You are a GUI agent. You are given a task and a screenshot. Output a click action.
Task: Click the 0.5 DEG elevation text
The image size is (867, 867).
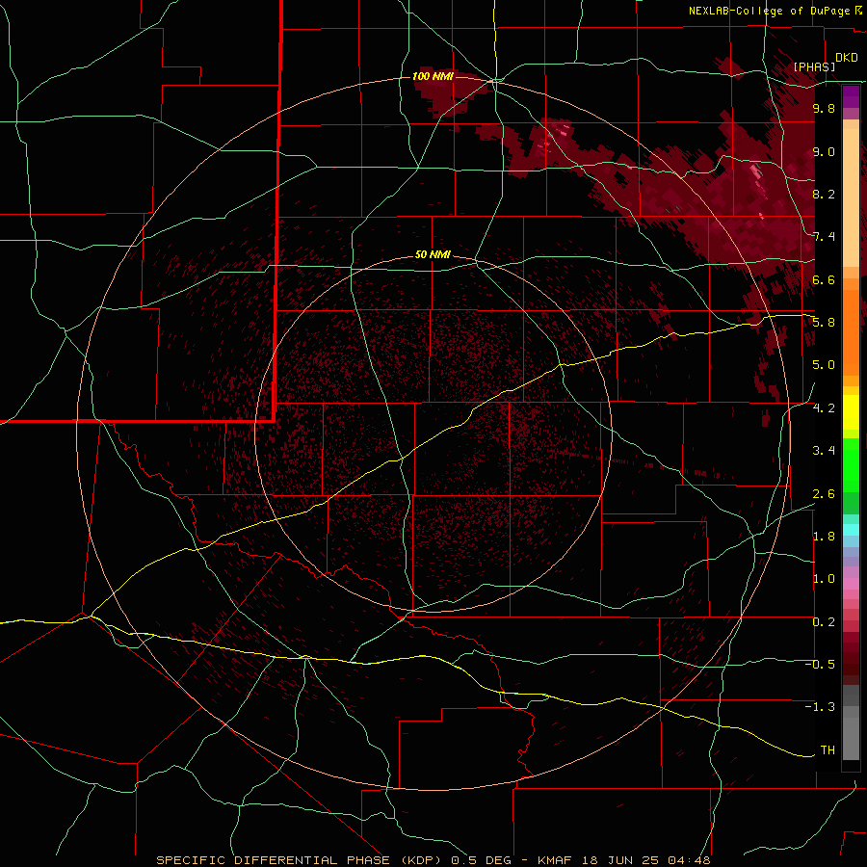482,860
